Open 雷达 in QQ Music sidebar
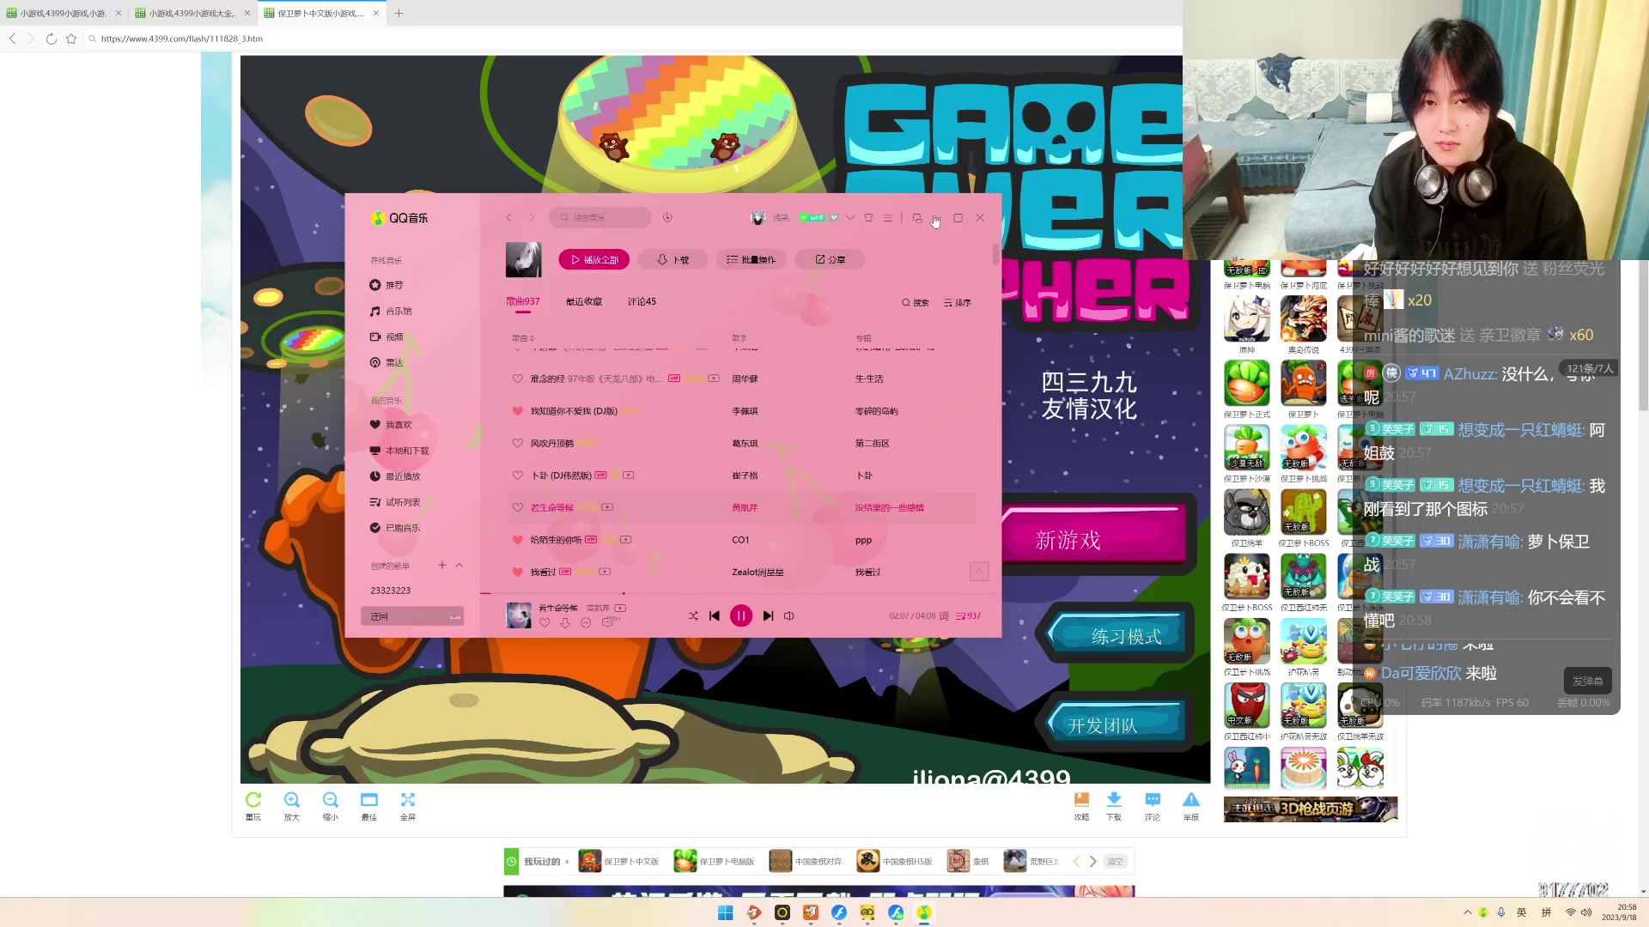Screen dimensions: 1649x927 click(x=386, y=362)
